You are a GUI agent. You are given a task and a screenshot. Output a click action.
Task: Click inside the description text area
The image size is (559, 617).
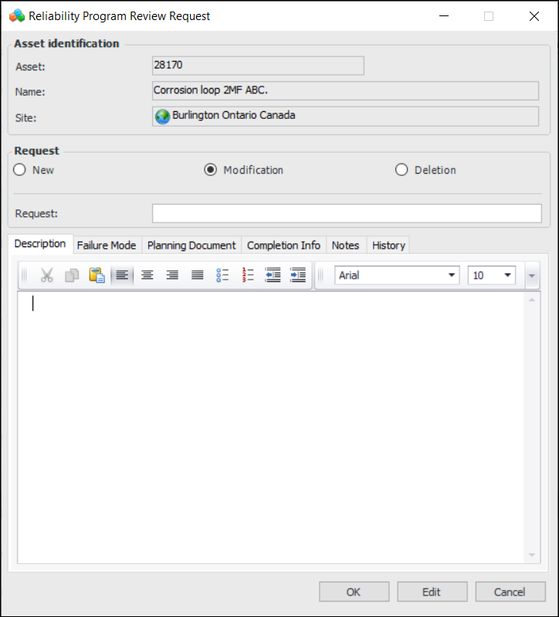point(271,427)
